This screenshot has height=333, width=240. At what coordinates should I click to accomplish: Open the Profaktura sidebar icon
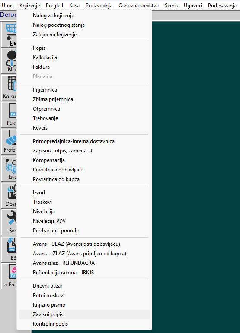pyautogui.click(x=9, y=141)
